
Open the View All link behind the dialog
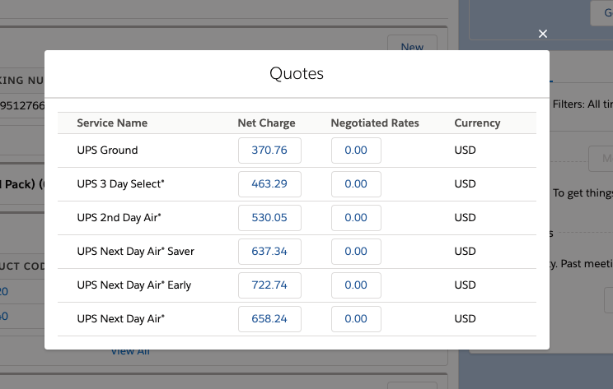[x=130, y=351]
